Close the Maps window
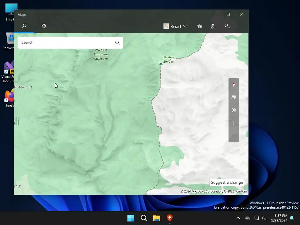This screenshot has height=225, width=300. click(x=242, y=14)
